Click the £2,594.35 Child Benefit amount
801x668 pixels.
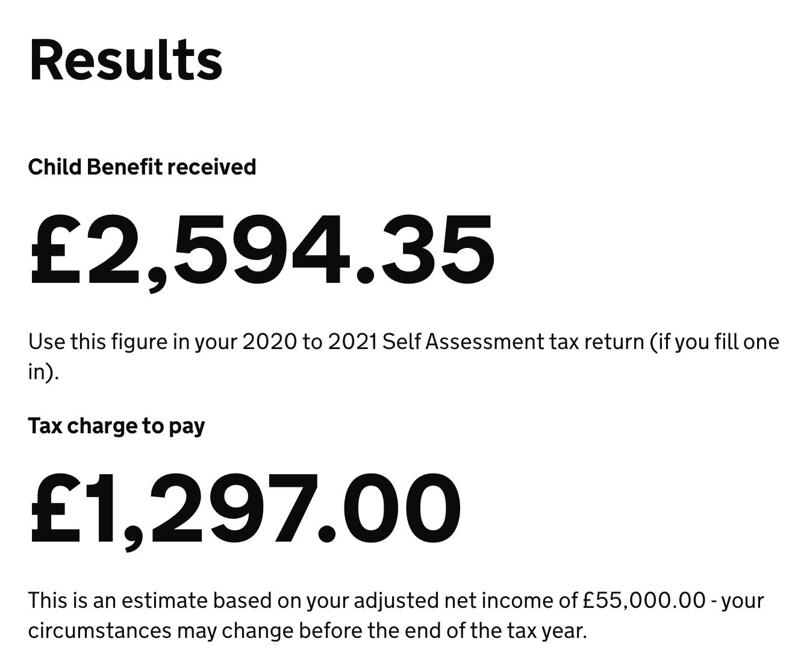tap(262, 249)
